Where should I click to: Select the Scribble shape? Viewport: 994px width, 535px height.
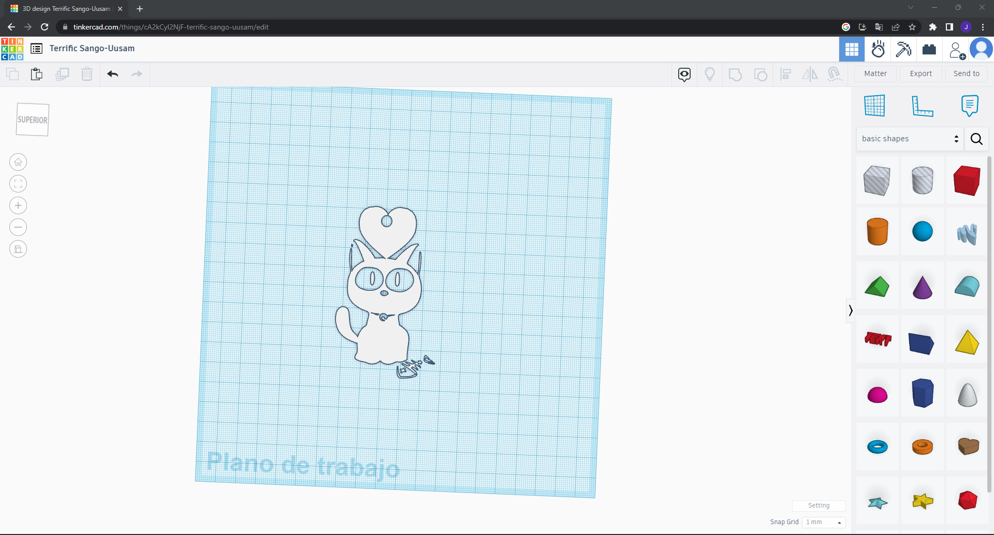(x=967, y=234)
